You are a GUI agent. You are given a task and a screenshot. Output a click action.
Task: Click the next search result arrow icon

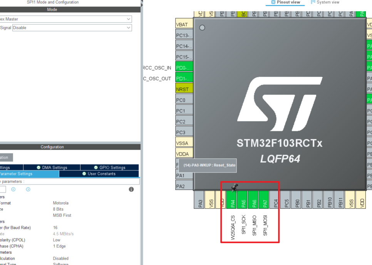coord(28,190)
